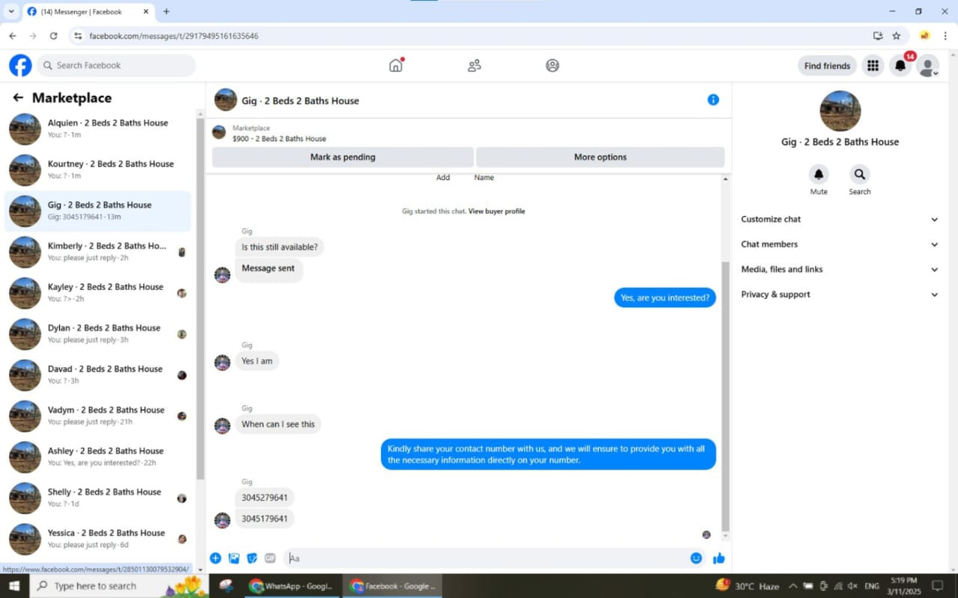View site information icon in address bar
This screenshot has width=958, height=598.
click(78, 36)
